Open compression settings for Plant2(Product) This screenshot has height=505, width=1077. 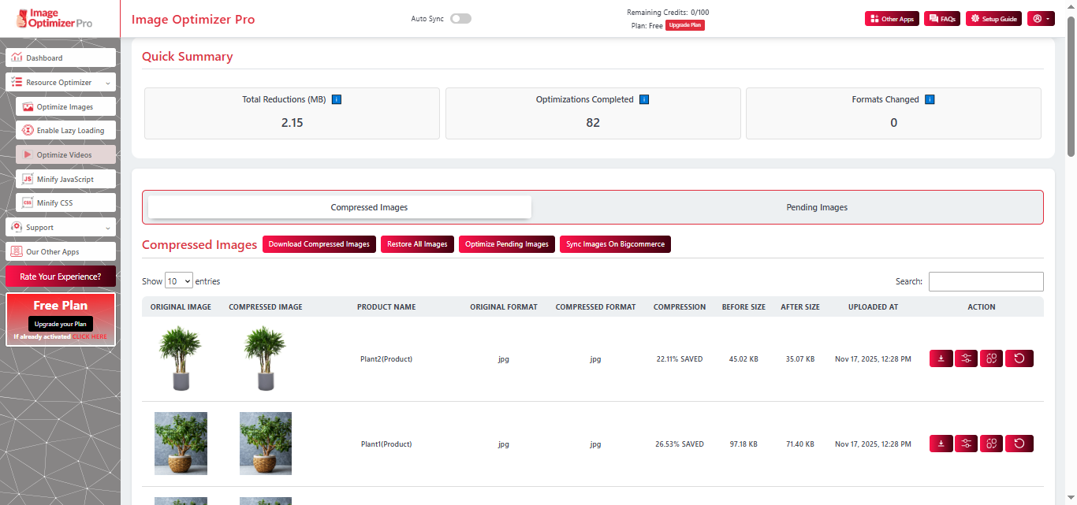pos(967,358)
